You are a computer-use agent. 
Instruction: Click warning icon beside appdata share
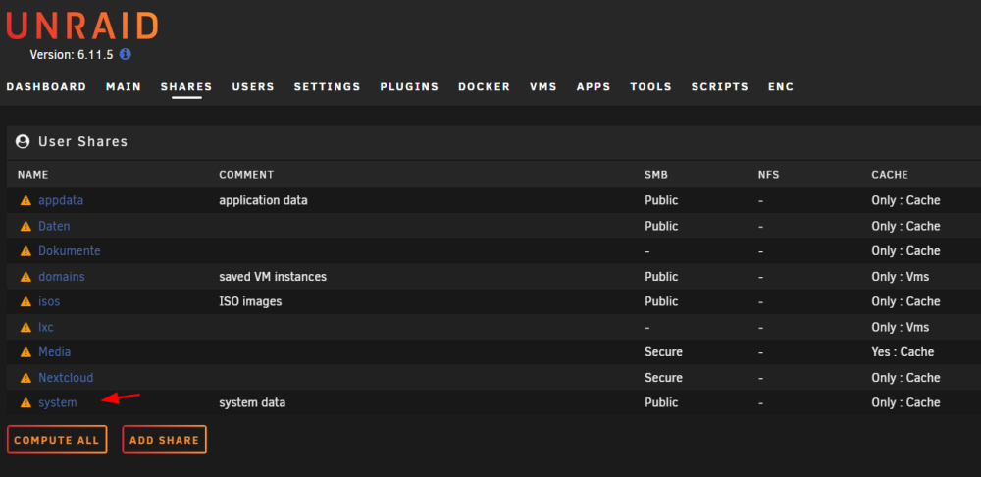coord(26,201)
